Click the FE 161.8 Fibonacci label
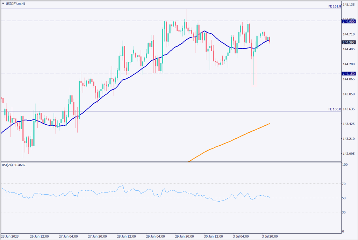The image size is (358, 240). coord(334,6)
